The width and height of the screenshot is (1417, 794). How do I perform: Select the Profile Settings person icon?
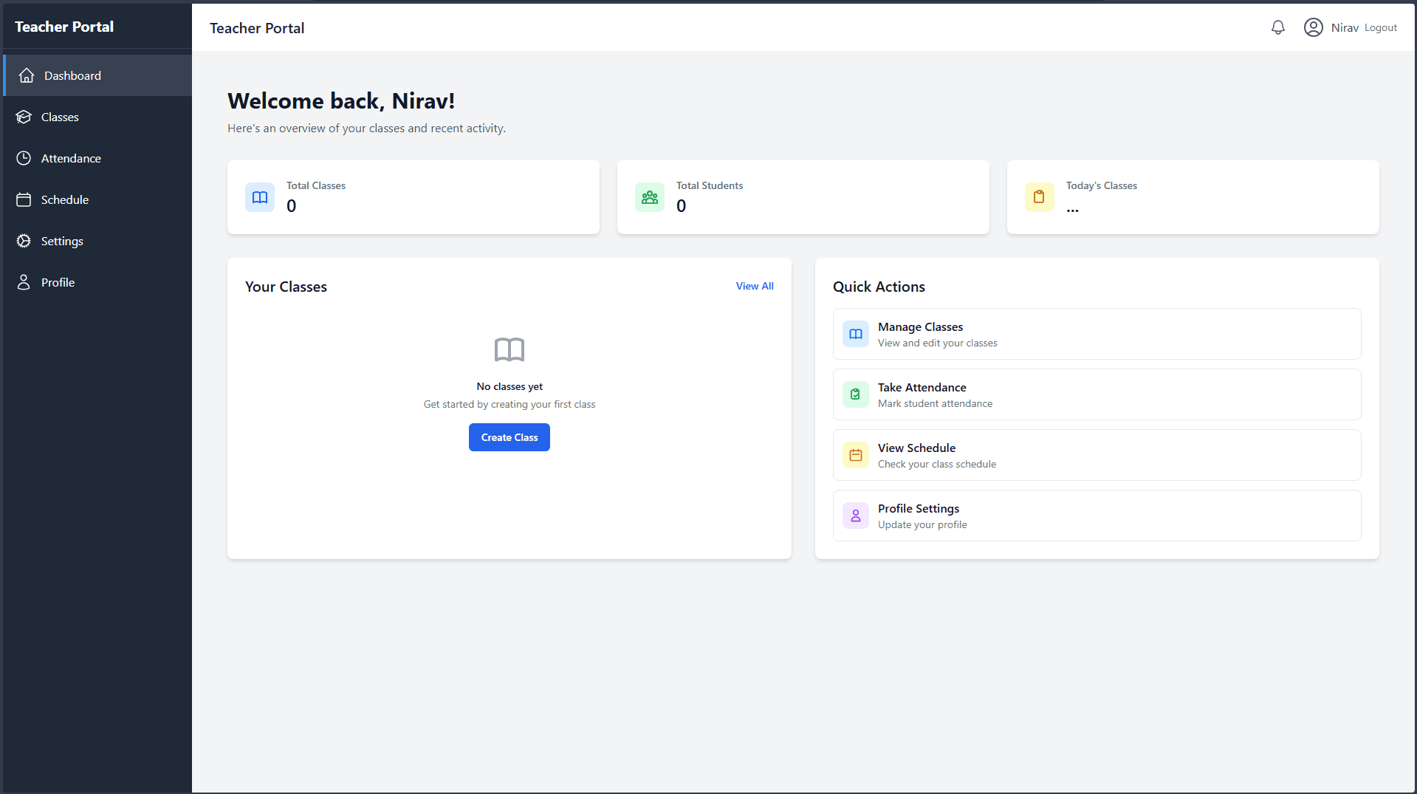point(856,516)
